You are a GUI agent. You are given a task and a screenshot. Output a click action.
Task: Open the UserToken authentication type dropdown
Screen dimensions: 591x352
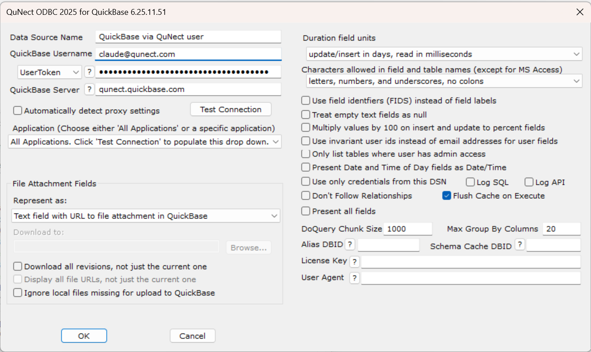tap(49, 72)
